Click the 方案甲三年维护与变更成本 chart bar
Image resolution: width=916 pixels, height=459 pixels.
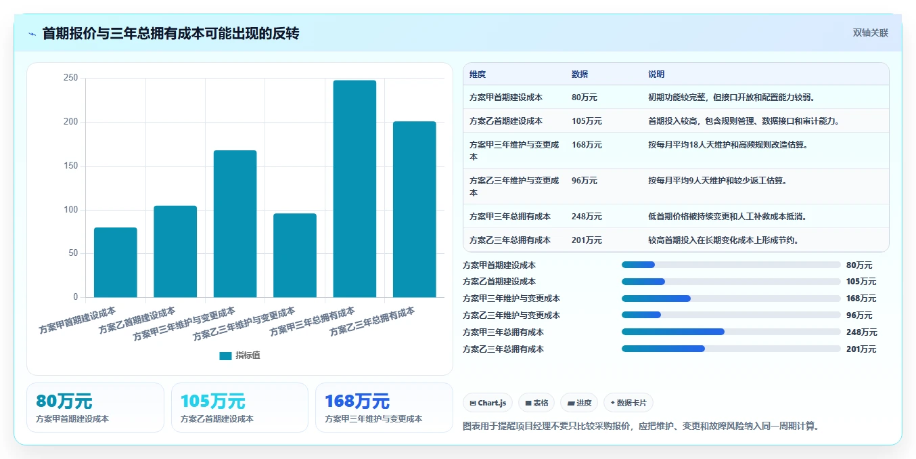[235, 223]
